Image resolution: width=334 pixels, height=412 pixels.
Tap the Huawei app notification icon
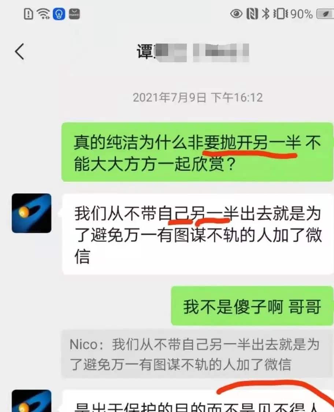pyautogui.click(x=74, y=14)
